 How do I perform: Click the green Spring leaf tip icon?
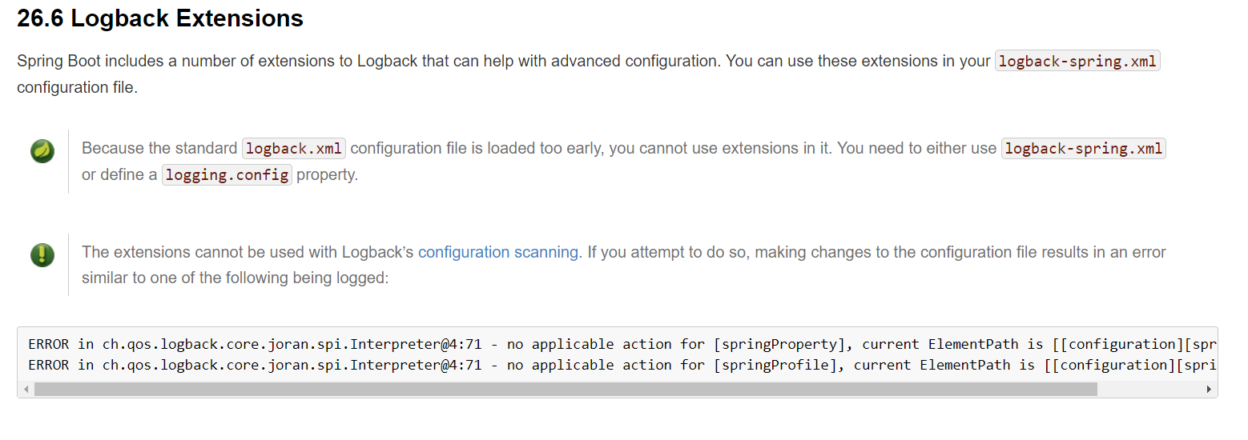(x=42, y=150)
